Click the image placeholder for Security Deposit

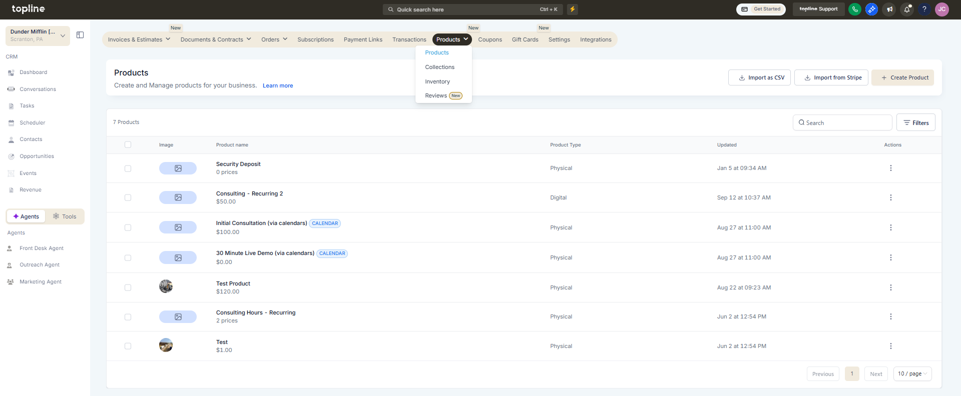178,168
